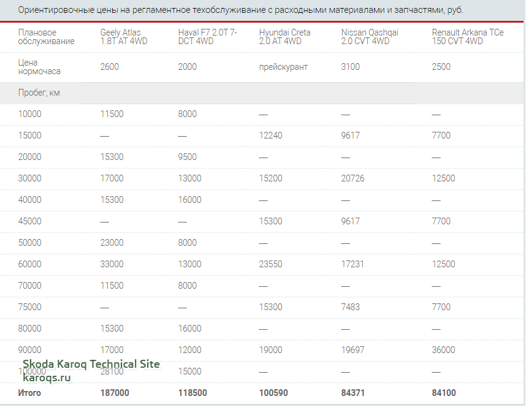The height and width of the screenshot is (407, 526).
Task: Click the Geely labor-hour price 2600
Action: coord(110,67)
